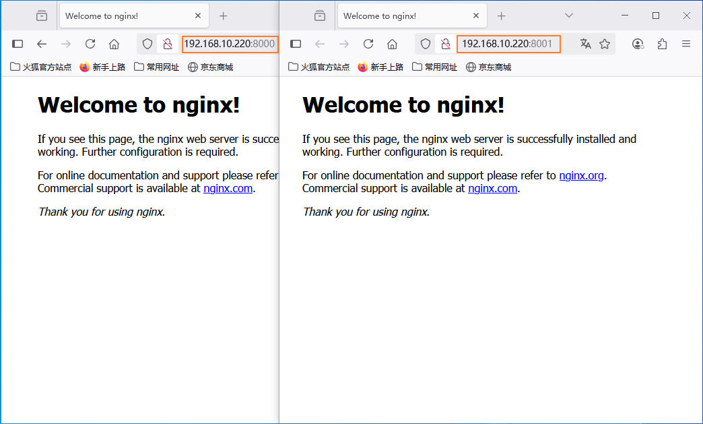Click 'Thank you for using nginx.' in left window
This screenshot has height=424, width=703.
[x=101, y=212]
